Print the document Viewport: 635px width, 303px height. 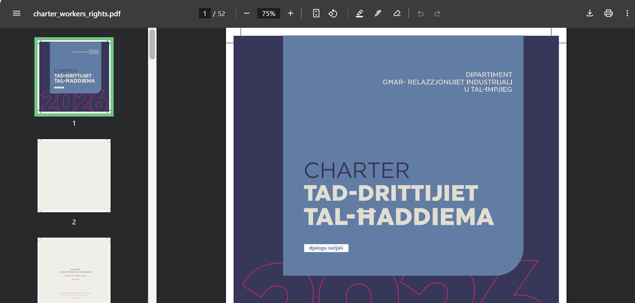(x=608, y=14)
